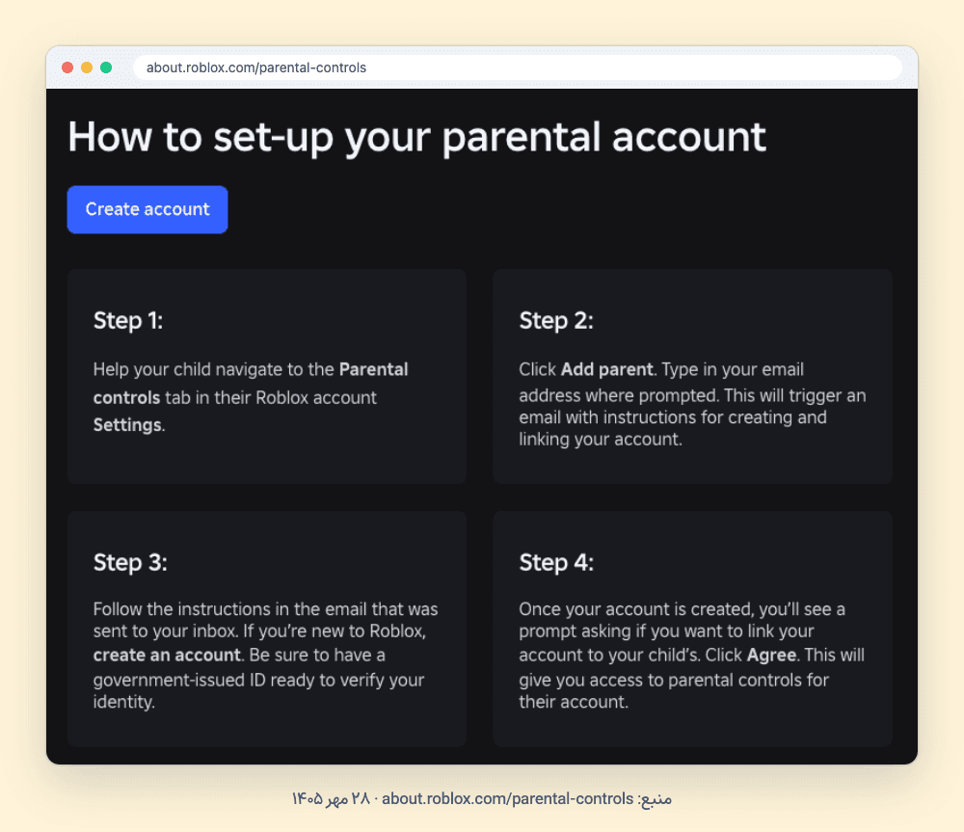Click the bold Agree word in Step 4
The image size is (964, 832).
(x=771, y=655)
